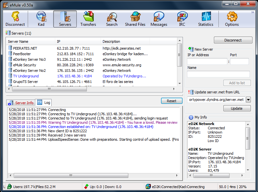Click the eD2K connection globe status icon
This screenshot has width=258, height=192.
[x=148, y=186]
